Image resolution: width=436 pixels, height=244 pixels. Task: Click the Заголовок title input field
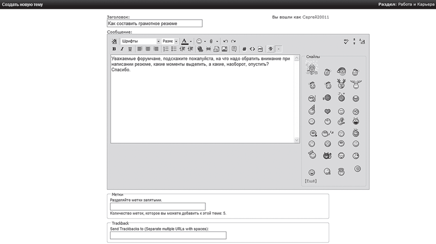pyautogui.click(x=155, y=23)
